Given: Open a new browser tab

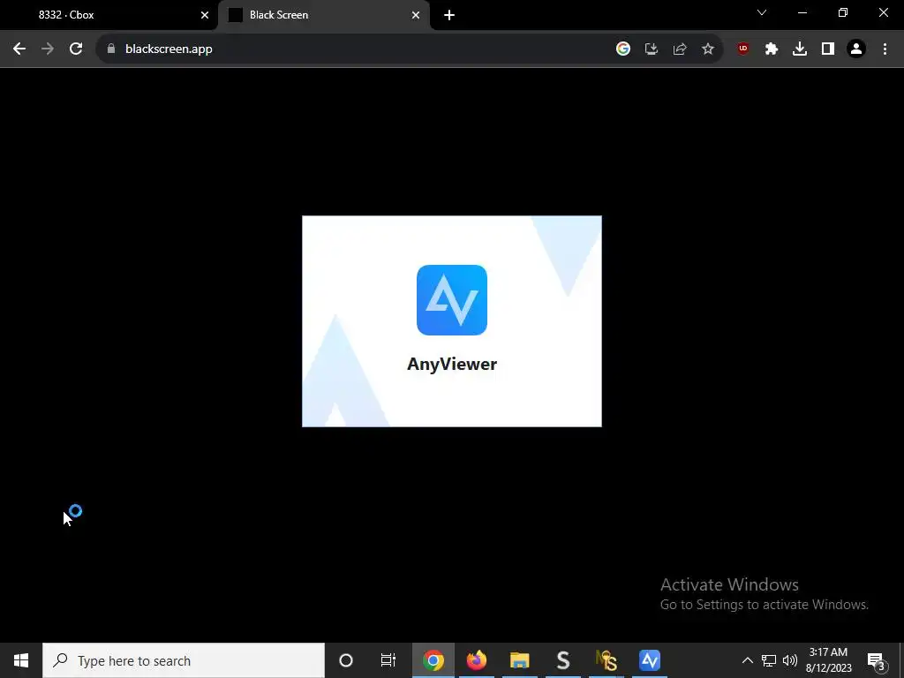Looking at the screenshot, I should (x=449, y=15).
